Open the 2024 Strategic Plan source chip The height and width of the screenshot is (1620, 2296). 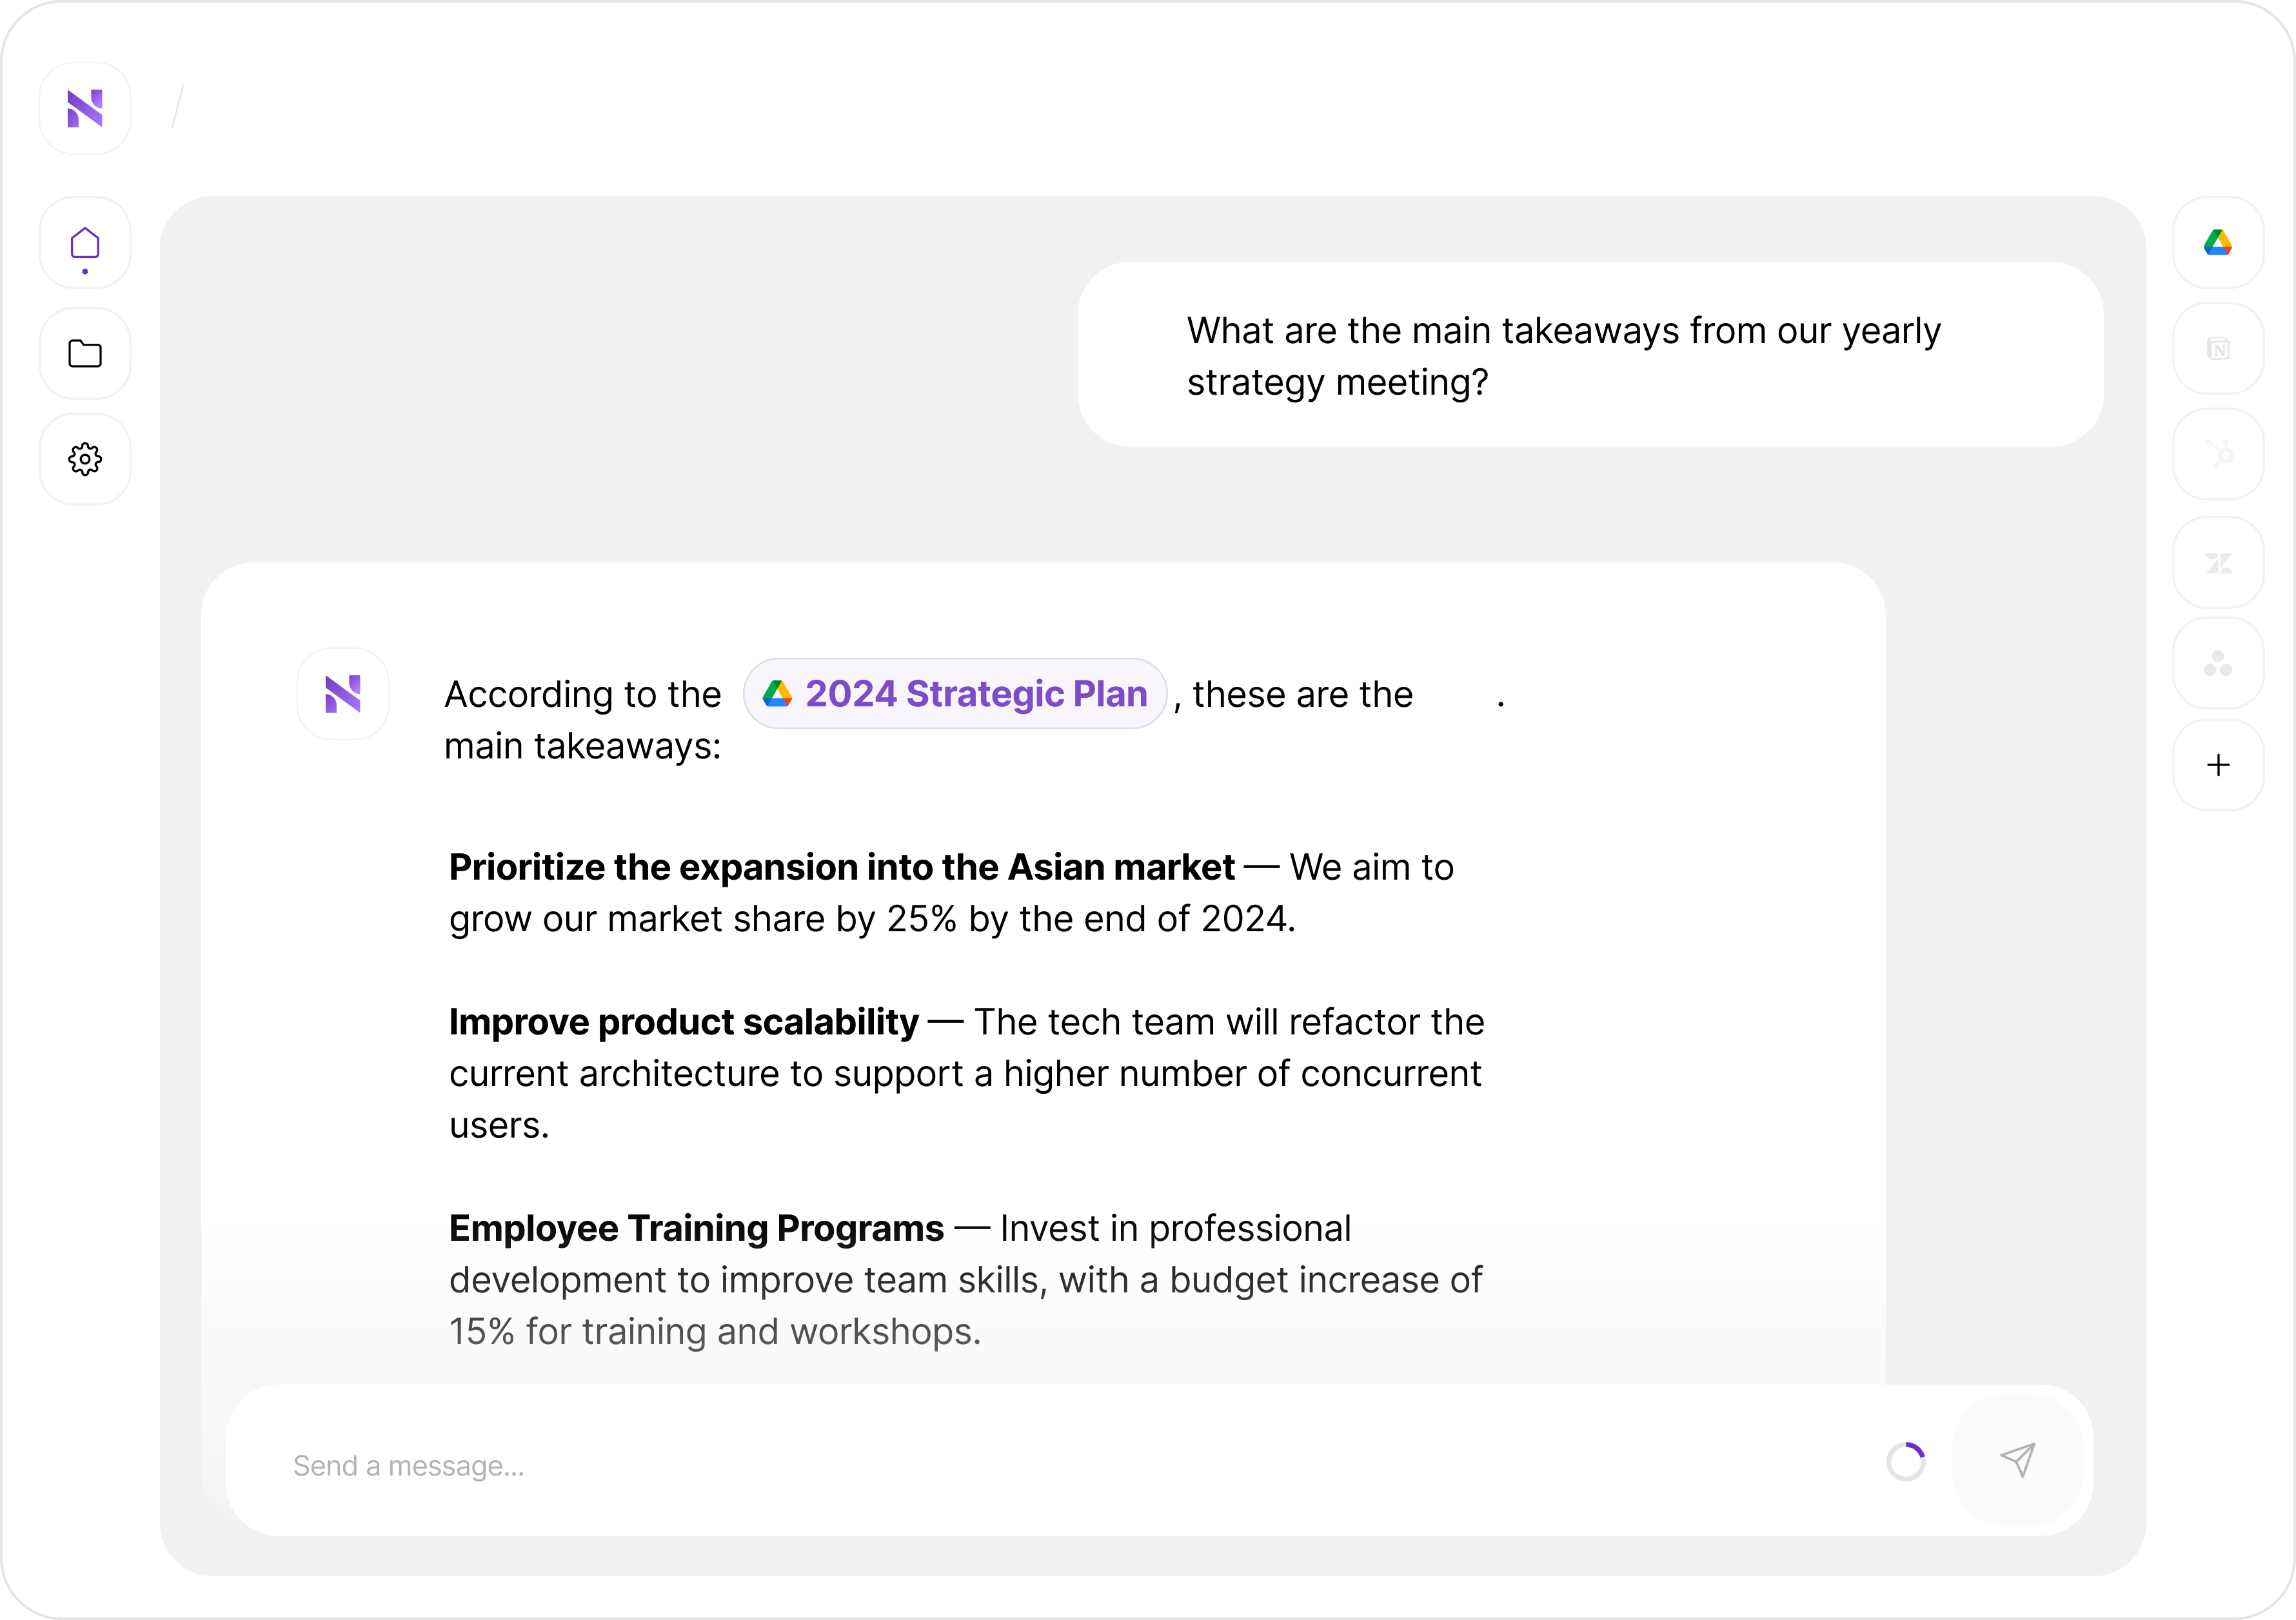pyautogui.click(x=955, y=694)
